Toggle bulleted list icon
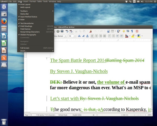The height and width of the screenshot is (126, 157). [x=114, y=36]
